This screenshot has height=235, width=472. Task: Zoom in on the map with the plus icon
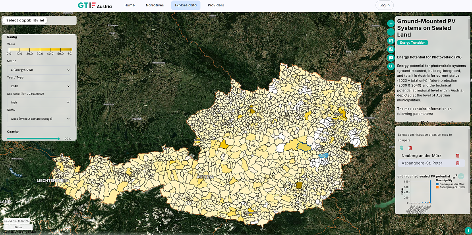(391, 23)
